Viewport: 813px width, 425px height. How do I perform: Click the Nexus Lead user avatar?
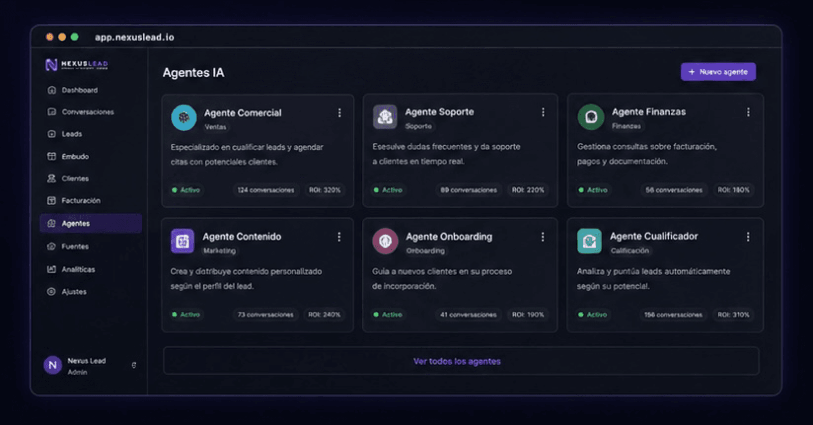point(53,365)
